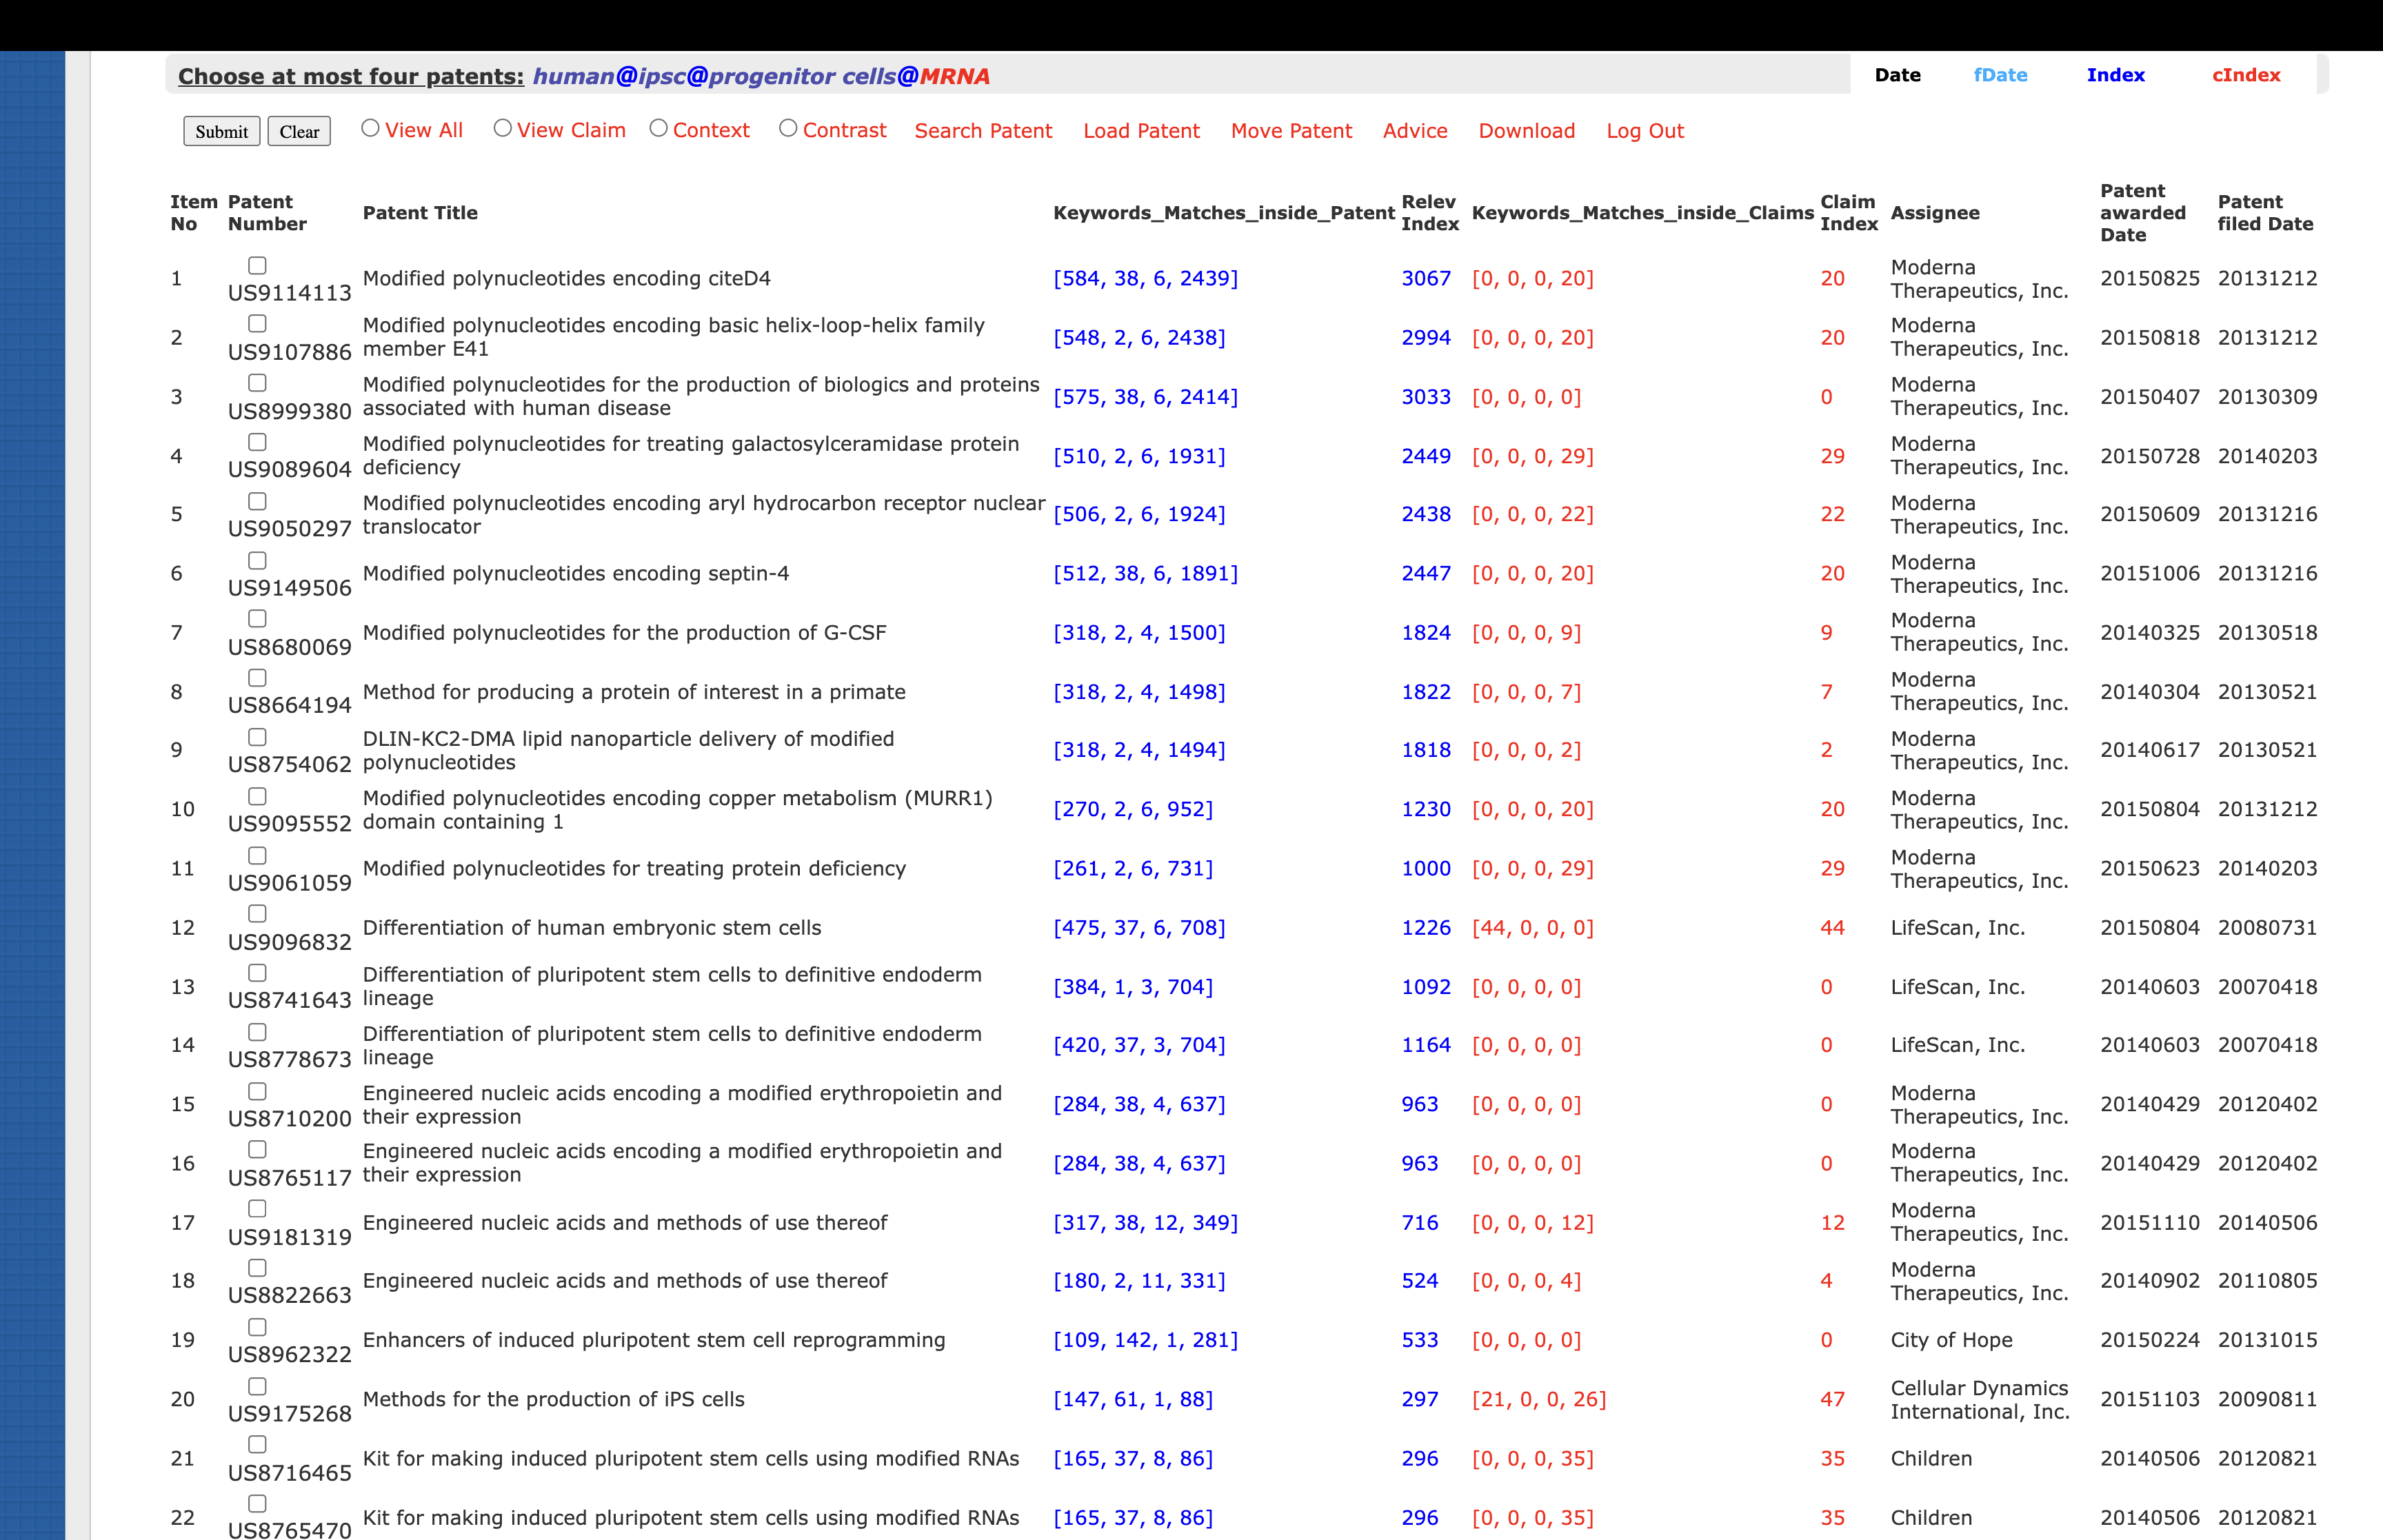Click filed date 20080731
2383x1540 pixels.
[x=2267, y=928]
